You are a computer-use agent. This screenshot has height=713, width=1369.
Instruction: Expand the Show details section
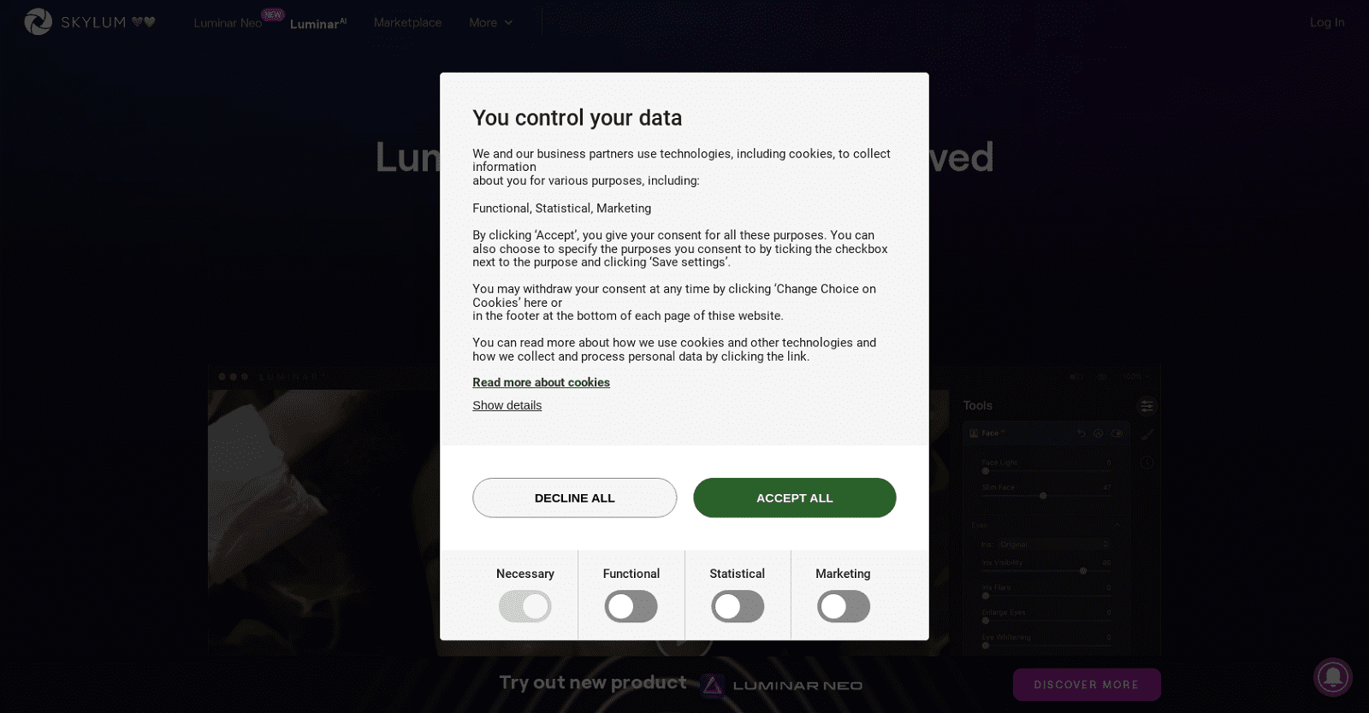coord(507,404)
